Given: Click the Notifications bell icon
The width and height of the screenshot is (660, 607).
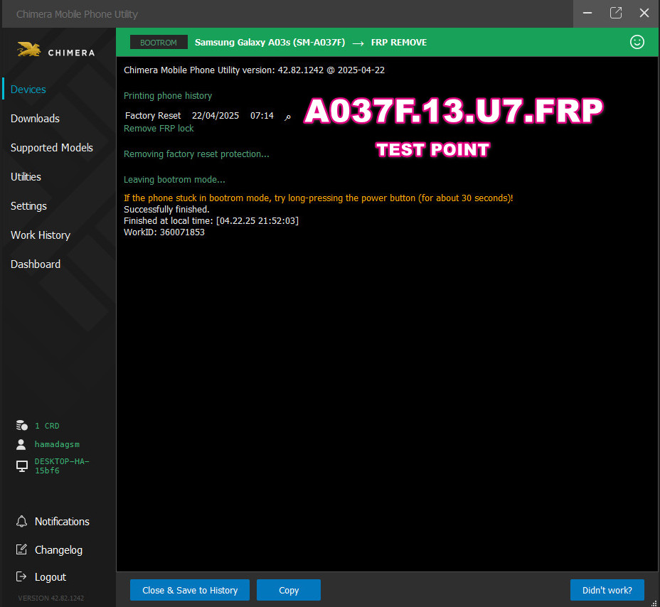Looking at the screenshot, I should 21,521.
